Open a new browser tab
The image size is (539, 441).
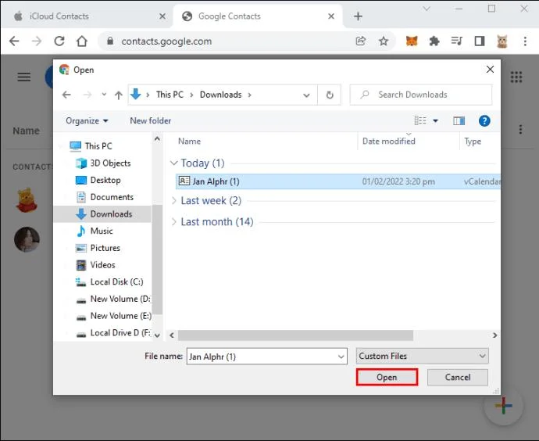coord(358,16)
